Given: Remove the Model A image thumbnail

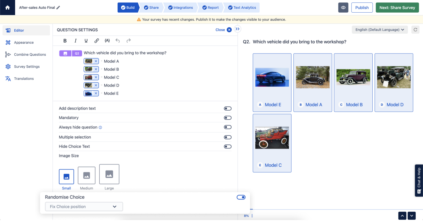Looking at the screenshot, I should (x=96, y=61).
